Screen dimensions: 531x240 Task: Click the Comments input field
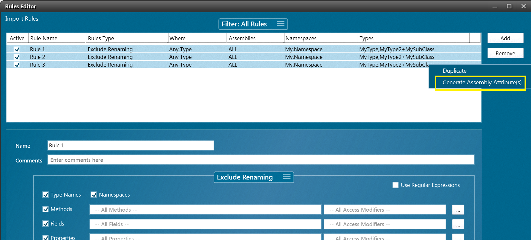point(261,160)
